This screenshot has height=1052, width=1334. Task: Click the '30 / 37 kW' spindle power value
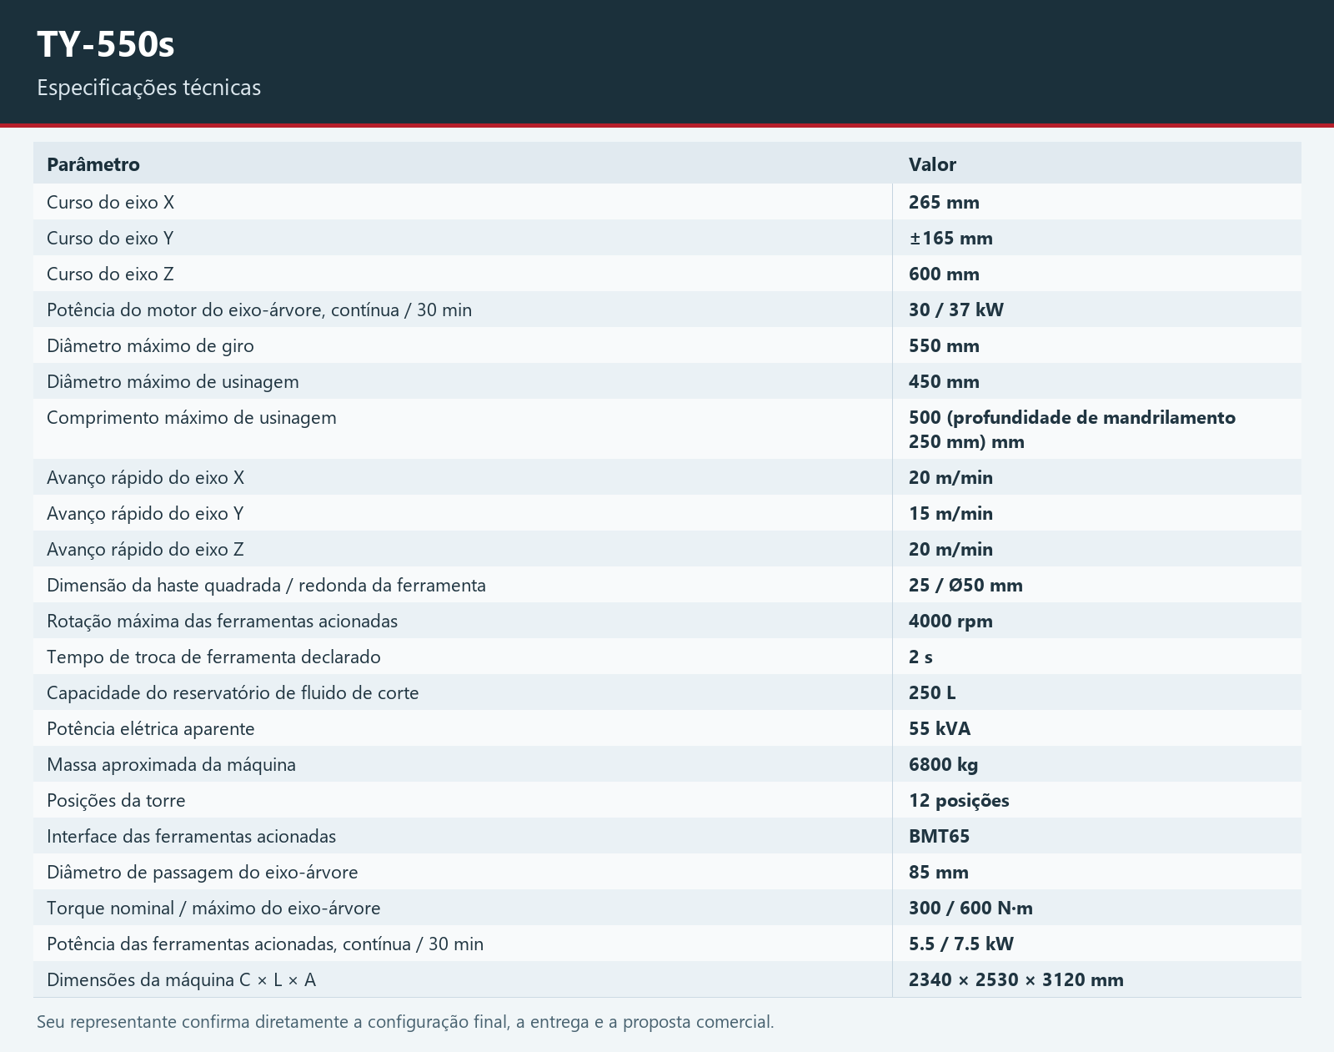[x=956, y=310]
